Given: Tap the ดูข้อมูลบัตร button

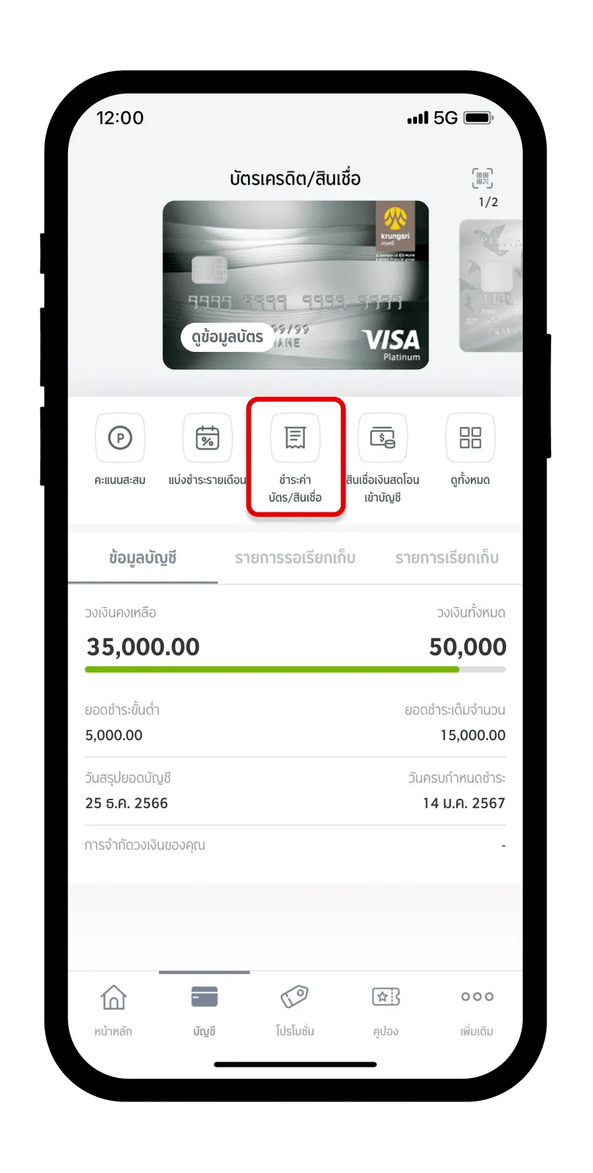Looking at the screenshot, I should tap(227, 337).
